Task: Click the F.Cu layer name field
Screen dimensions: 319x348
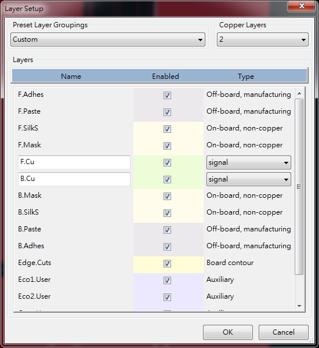Action: 74,162
